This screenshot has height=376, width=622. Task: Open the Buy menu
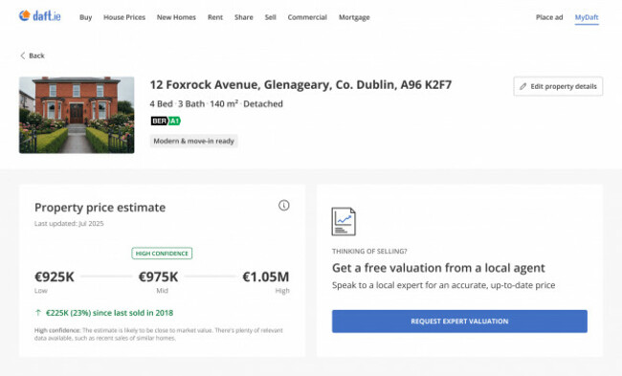point(86,17)
